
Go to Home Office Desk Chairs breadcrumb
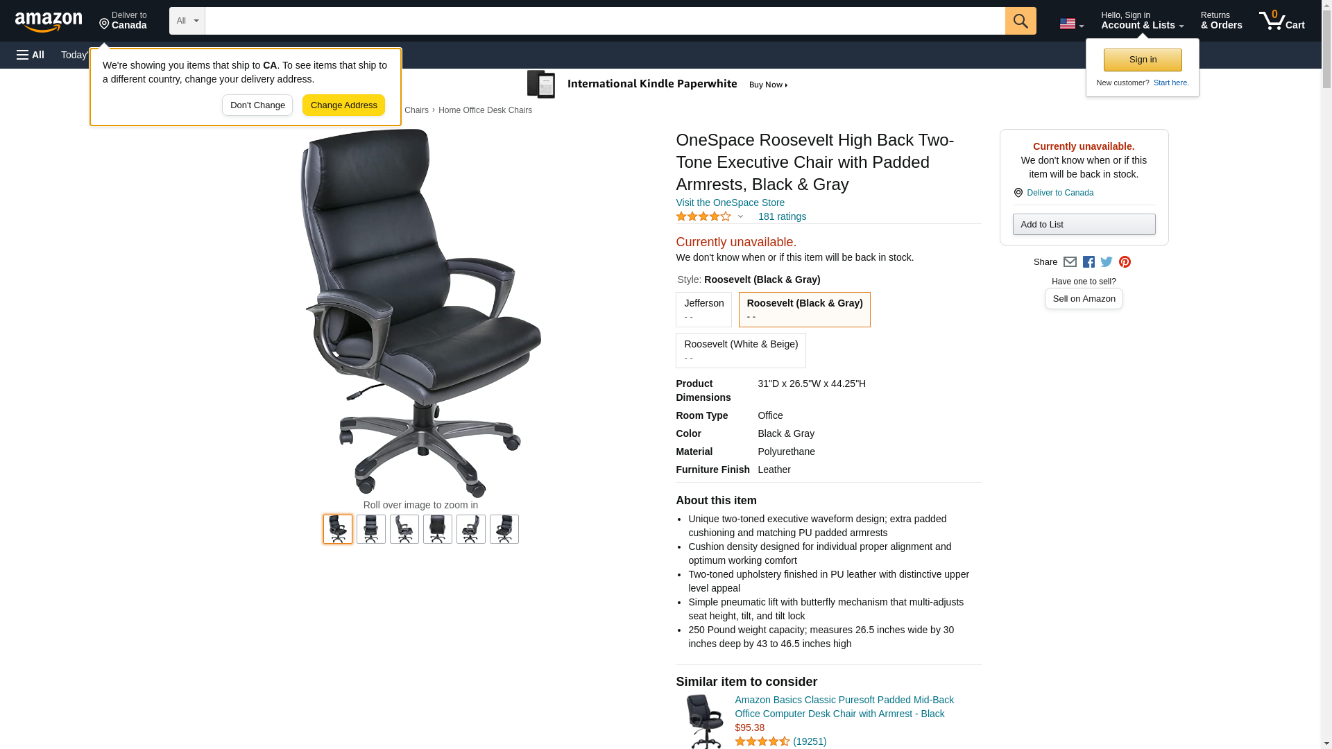tap(485, 110)
